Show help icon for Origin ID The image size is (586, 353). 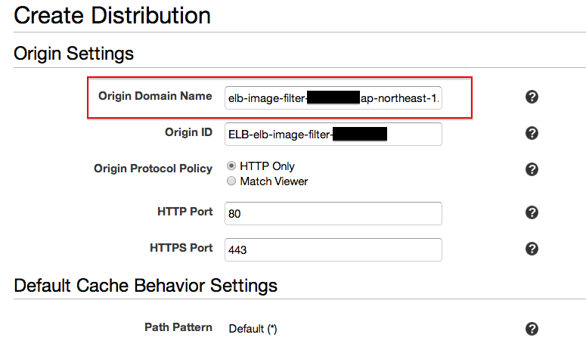coord(532,133)
